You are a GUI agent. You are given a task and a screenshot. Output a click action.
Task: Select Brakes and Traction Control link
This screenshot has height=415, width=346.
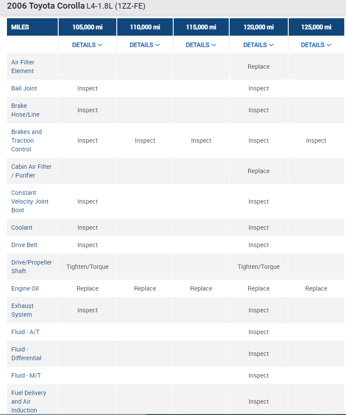click(x=26, y=141)
